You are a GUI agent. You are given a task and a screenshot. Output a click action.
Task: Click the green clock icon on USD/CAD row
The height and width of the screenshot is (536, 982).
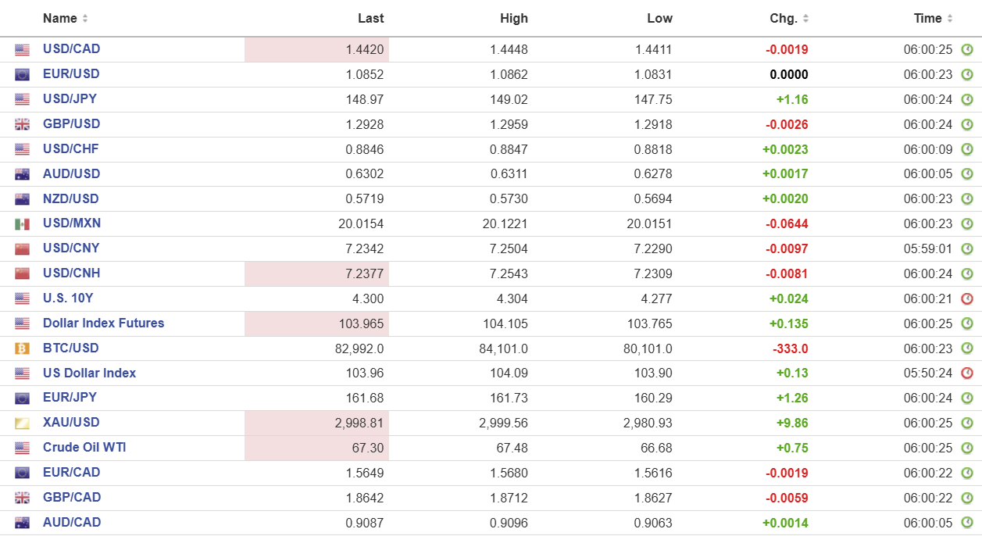pos(966,50)
